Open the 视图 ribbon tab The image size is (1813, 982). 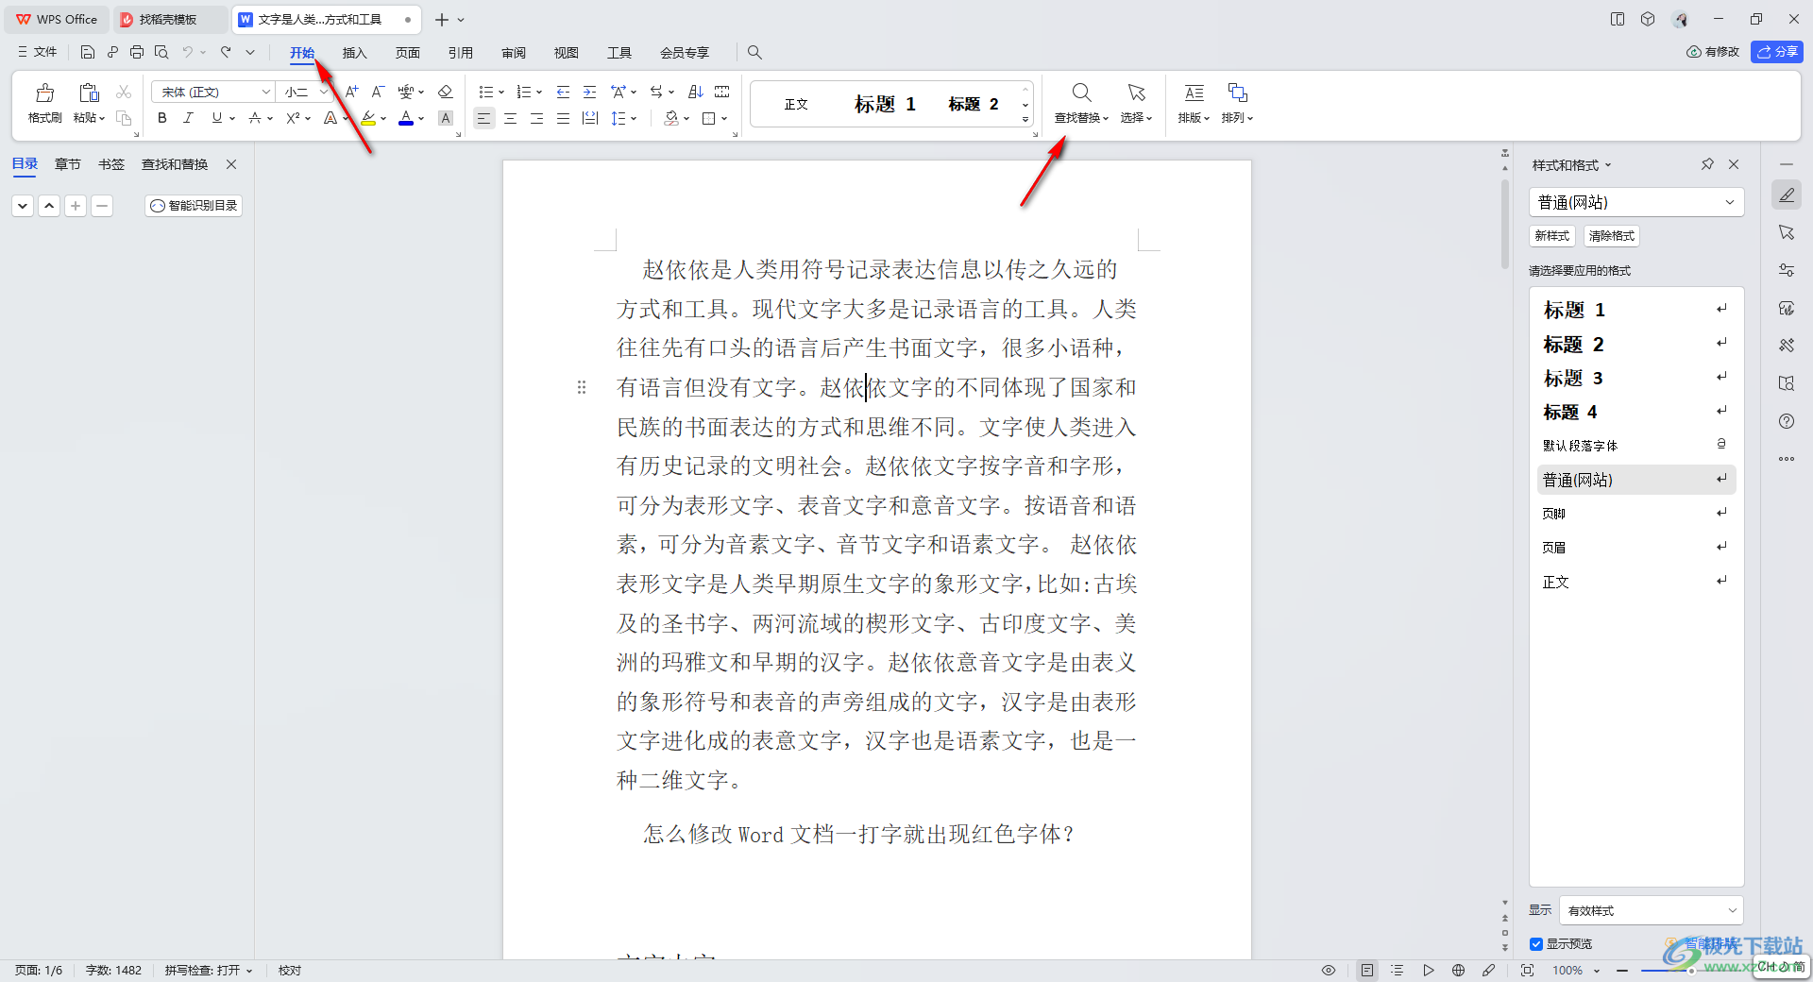click(567, 53)
